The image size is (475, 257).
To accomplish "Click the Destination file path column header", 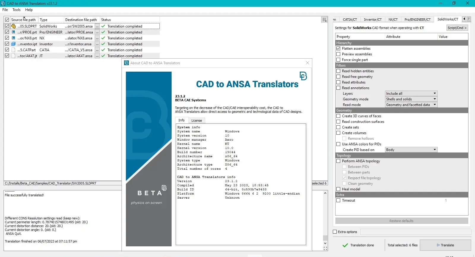I will (x=81, y=20).
